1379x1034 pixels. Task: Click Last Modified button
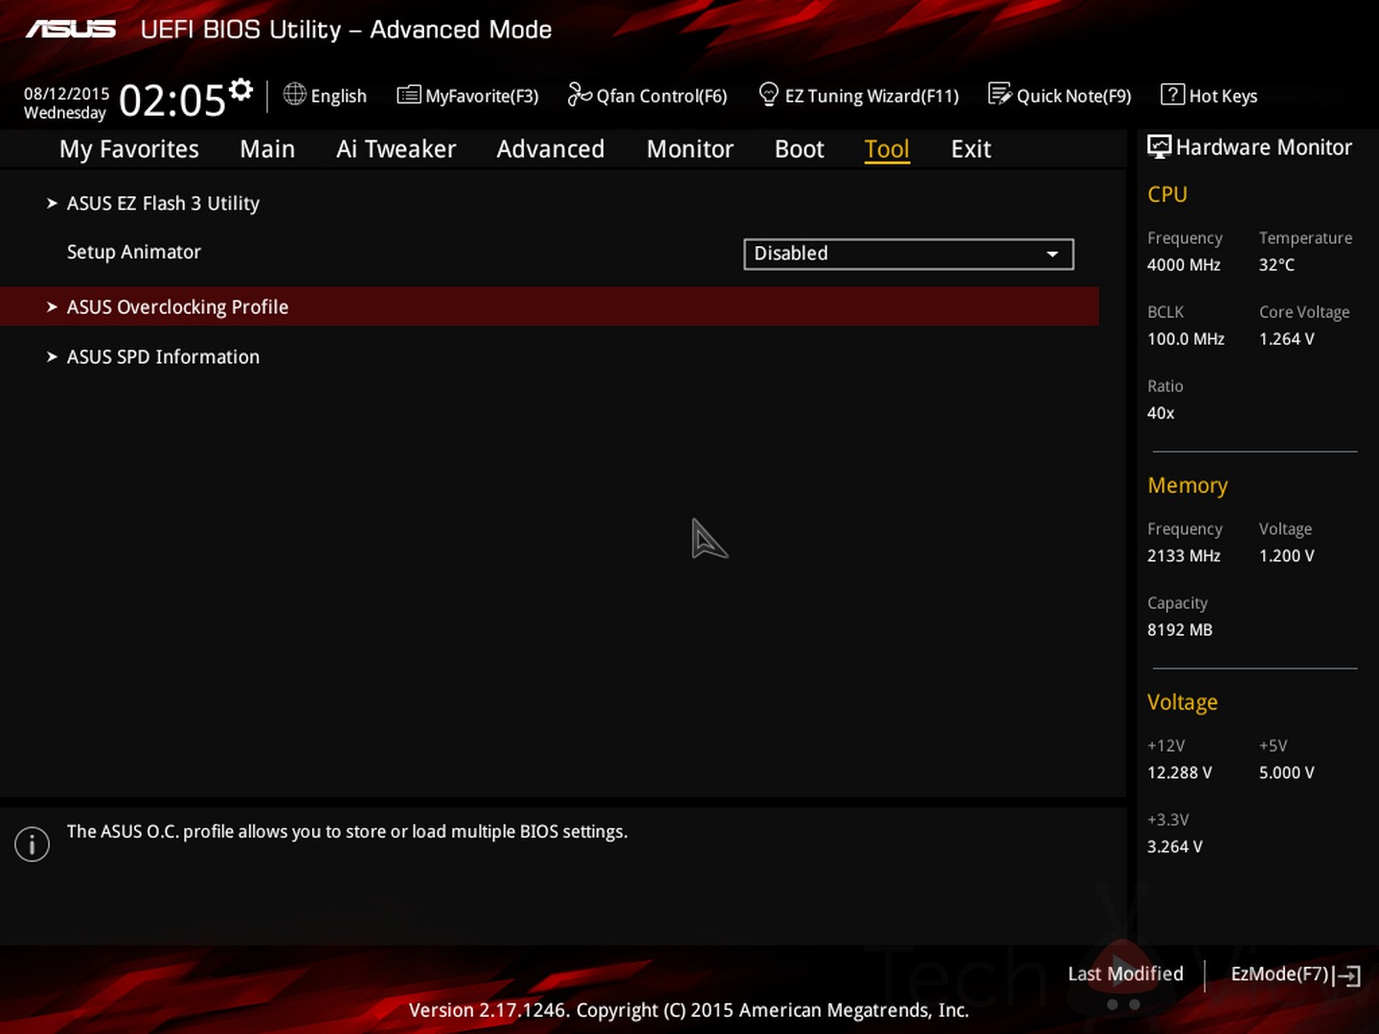click(x=1125, y=974)
